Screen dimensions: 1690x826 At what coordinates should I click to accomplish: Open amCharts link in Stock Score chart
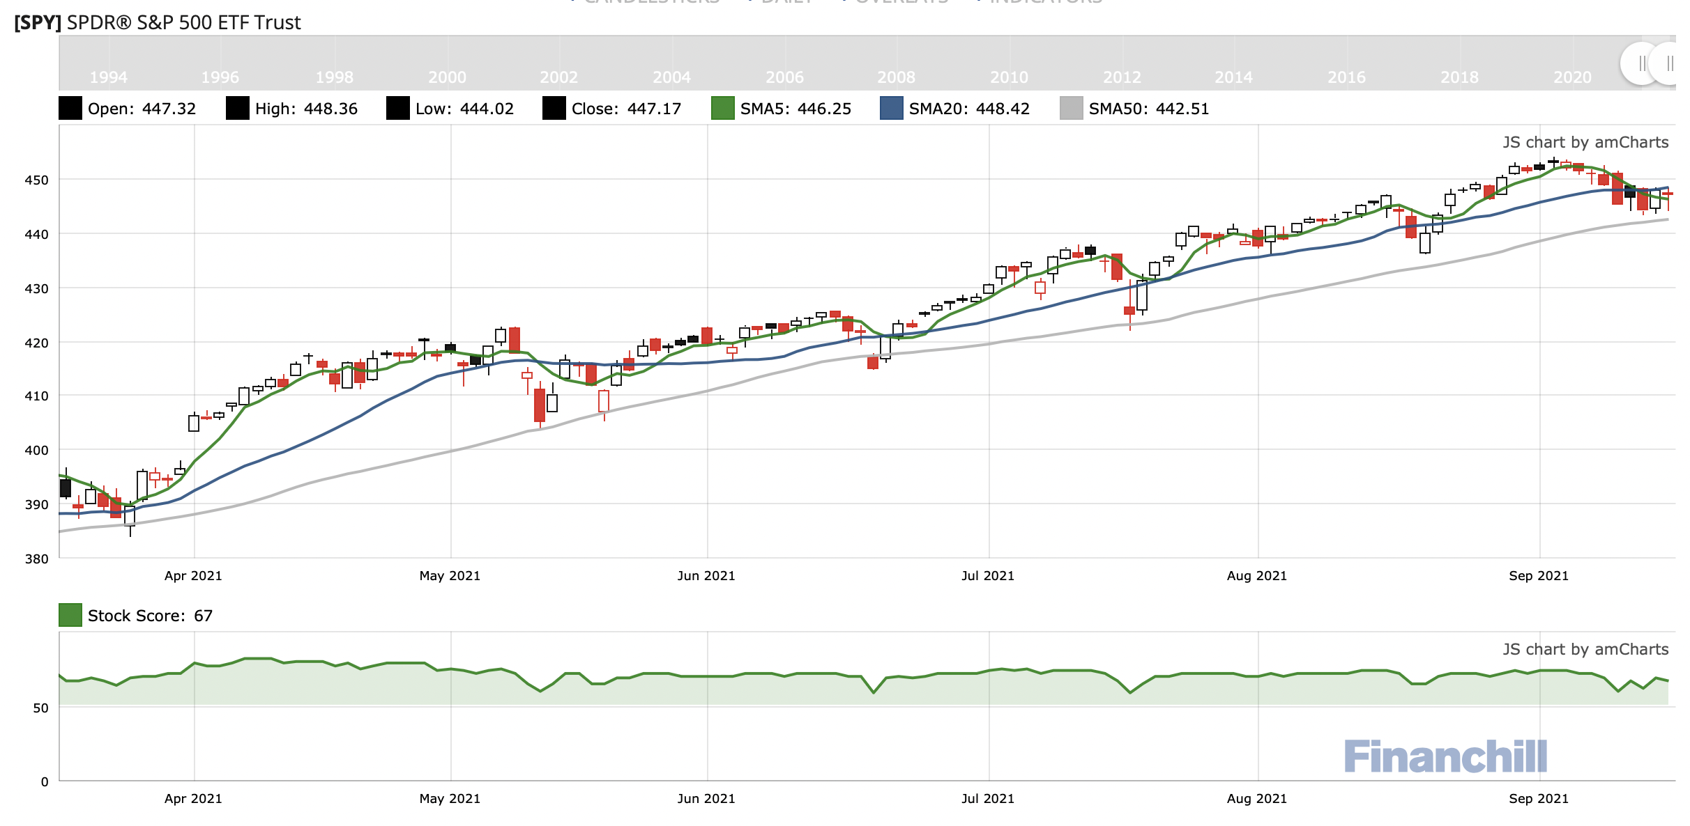[x=1585, y=650]
